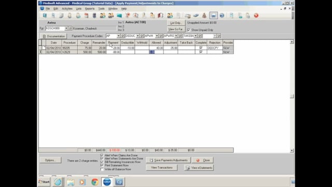Click the grid scrollbar up arrow
The image size is (332, 187).
coord(292,42)
